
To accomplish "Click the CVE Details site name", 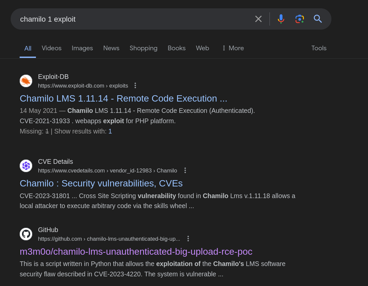I will point(55,161).
